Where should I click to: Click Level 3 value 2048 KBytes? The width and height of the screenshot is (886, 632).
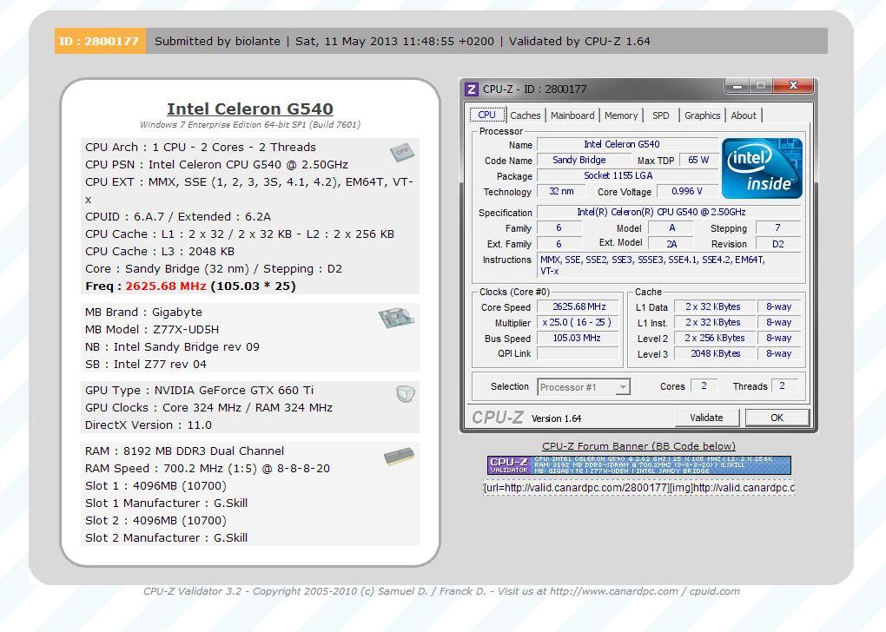tap(713, 353)
